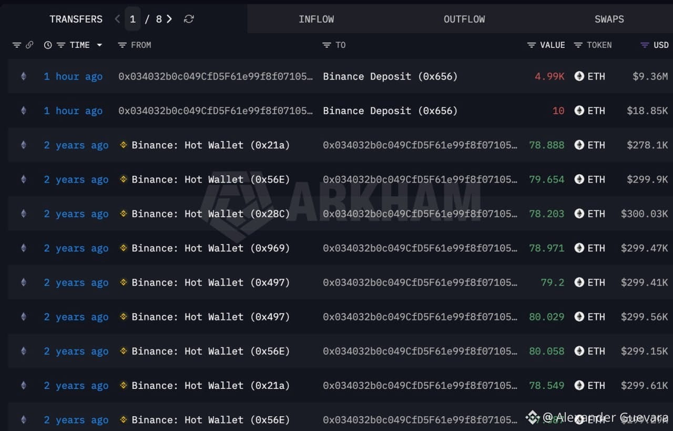Open Binance: Hot Wallet (0x21a) in the 78.549 row
Image resolution: width=673 pixels, height=431 pixels.
click(211, 385)
